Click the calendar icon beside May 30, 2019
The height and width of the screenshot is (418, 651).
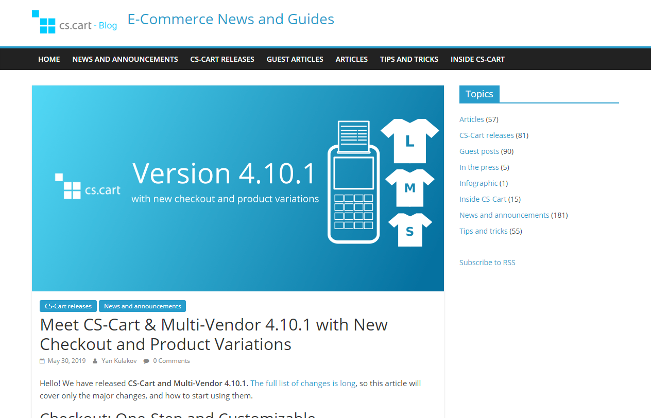(42, 361)
